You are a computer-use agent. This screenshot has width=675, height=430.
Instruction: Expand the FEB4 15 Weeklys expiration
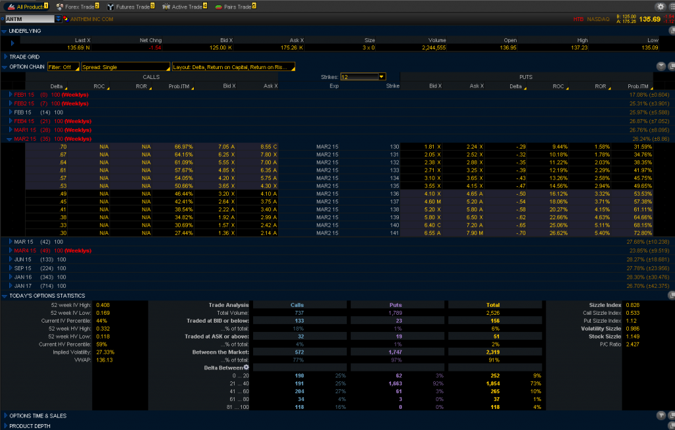pos(11,121)
